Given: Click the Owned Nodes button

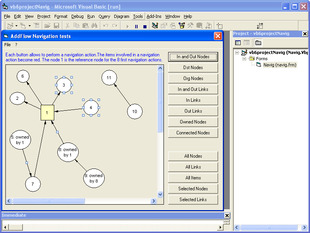Looking at the screenshot, I should pyautogui.click(x=193, y=122).
